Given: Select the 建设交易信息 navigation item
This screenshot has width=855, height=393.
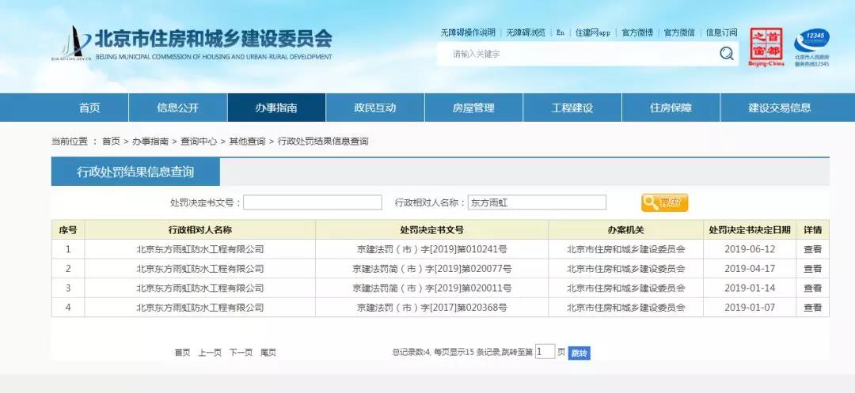Looking at the screenshot, I should pos(779,108).
